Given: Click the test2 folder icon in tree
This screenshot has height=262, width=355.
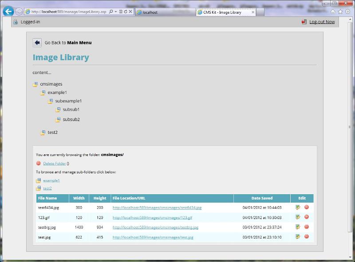Looking at the screenshot, I should pyautogui.click(x=43, y=133).
